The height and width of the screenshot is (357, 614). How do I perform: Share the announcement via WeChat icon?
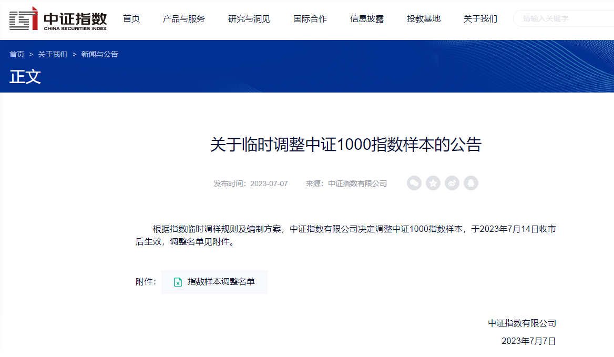414,183
